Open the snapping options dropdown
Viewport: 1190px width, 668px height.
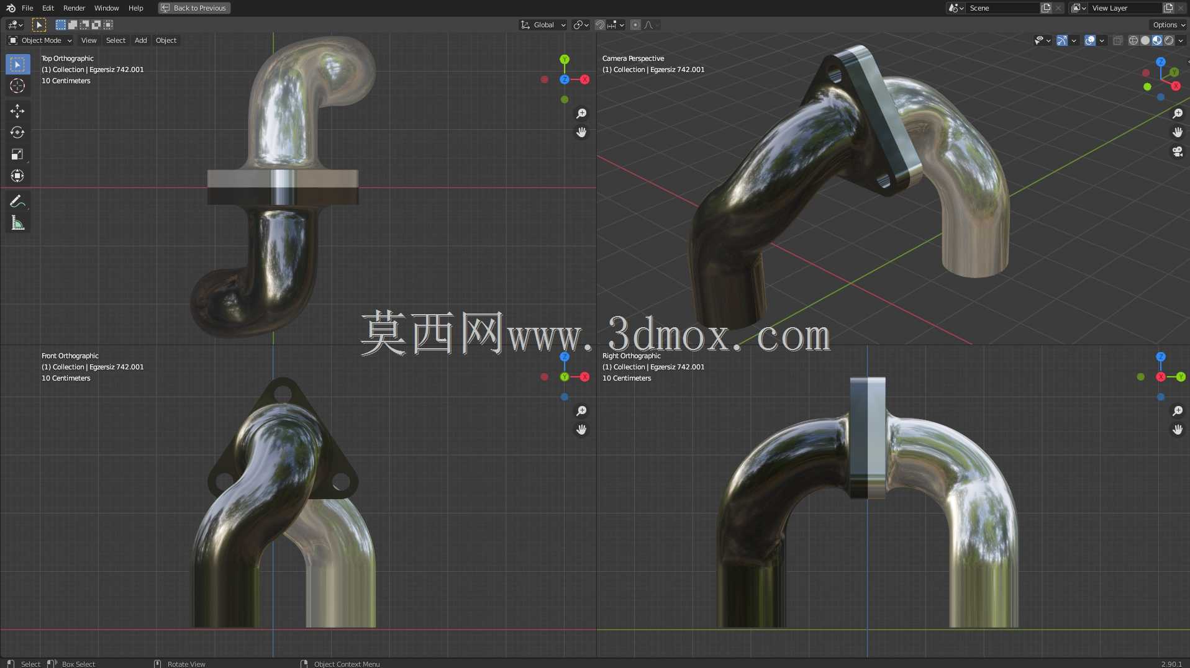click(616, 25)
